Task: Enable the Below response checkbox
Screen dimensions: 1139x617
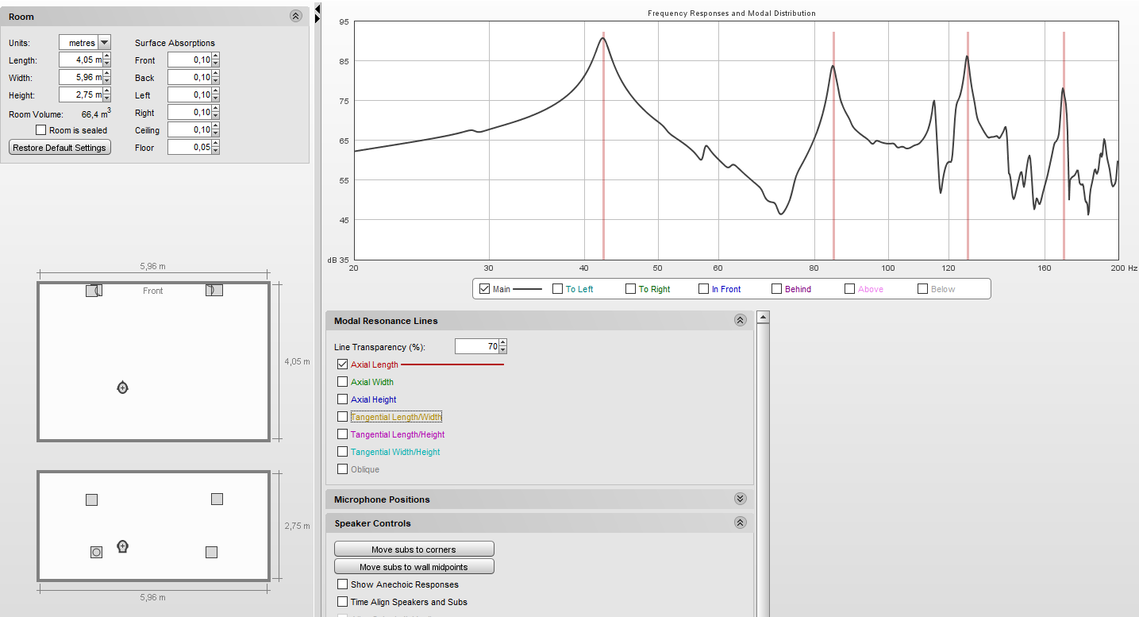Action: tap(922, 289)
